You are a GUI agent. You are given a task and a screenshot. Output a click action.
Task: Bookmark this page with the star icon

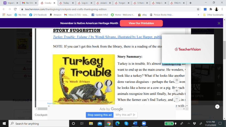coord(198,9)
